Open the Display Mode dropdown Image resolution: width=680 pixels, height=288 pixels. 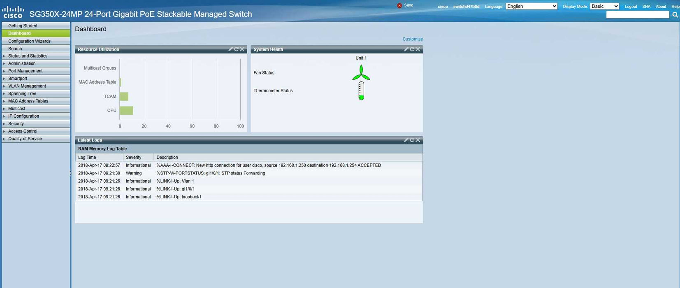coord(604,6)
